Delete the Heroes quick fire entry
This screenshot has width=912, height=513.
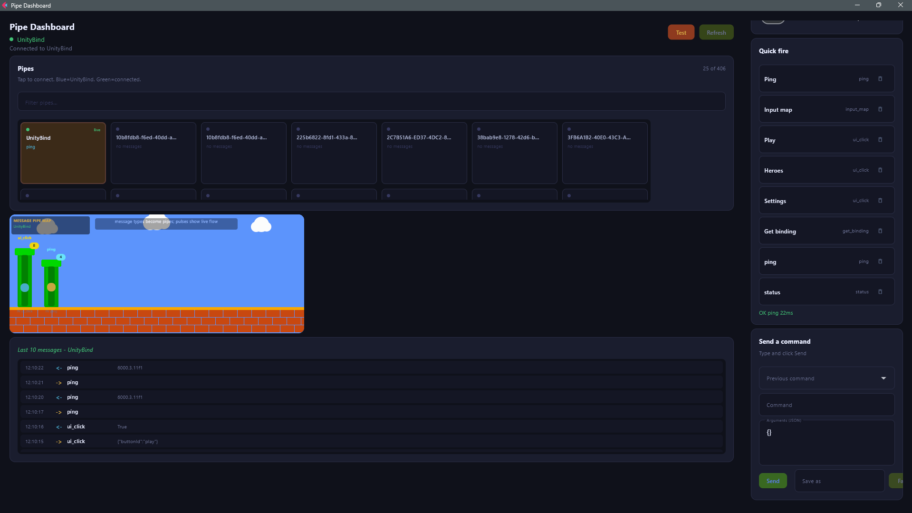[880, 170]
